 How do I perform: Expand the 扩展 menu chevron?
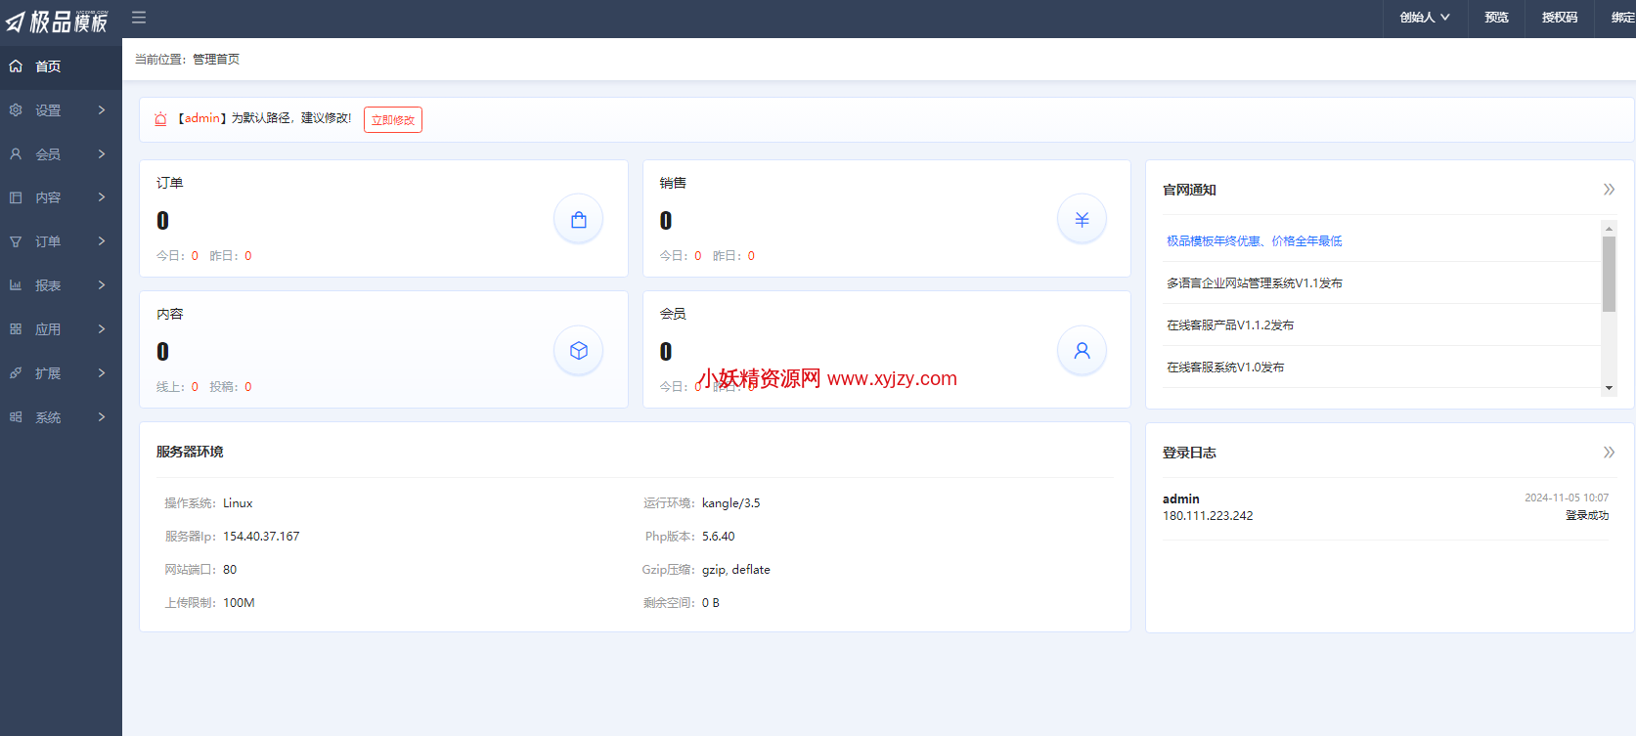tap(102, 373)
